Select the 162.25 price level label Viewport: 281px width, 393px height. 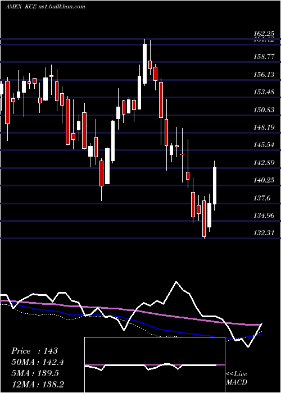(x=264, y=34)
